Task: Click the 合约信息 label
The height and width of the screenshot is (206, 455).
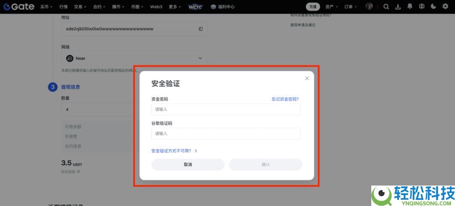Action: click(73, 146)
